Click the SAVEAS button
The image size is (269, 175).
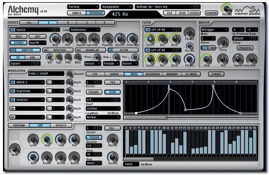coord(194,13)
